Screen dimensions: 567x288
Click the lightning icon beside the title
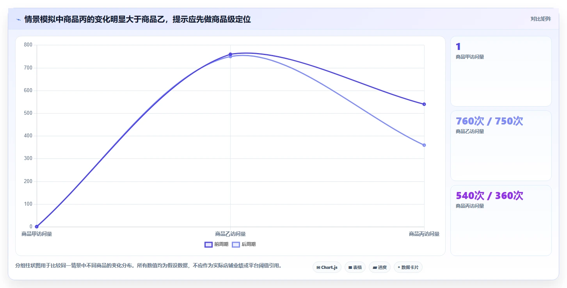18,19
